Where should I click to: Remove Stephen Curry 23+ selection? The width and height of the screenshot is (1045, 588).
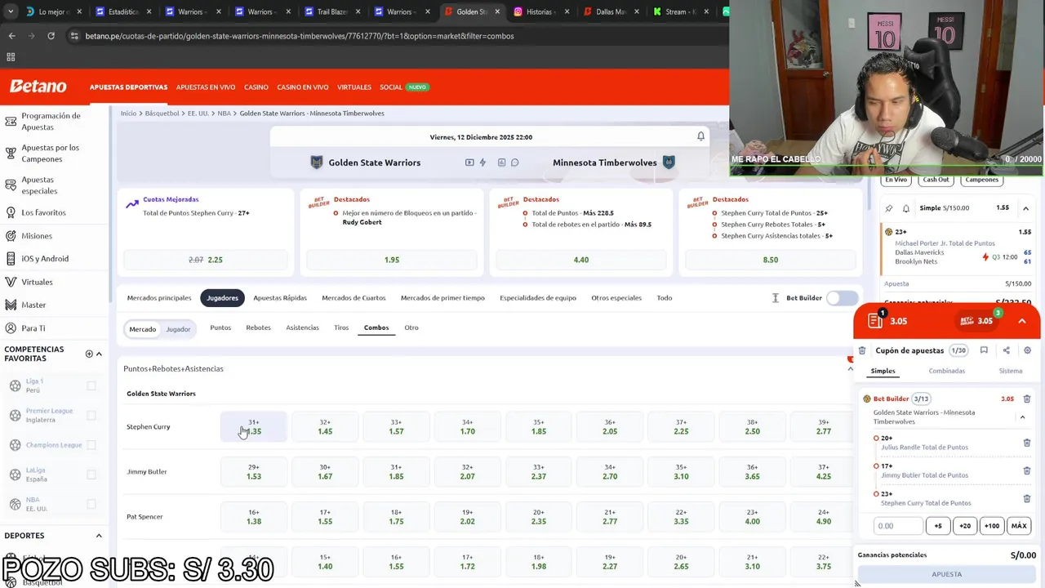1027,498
